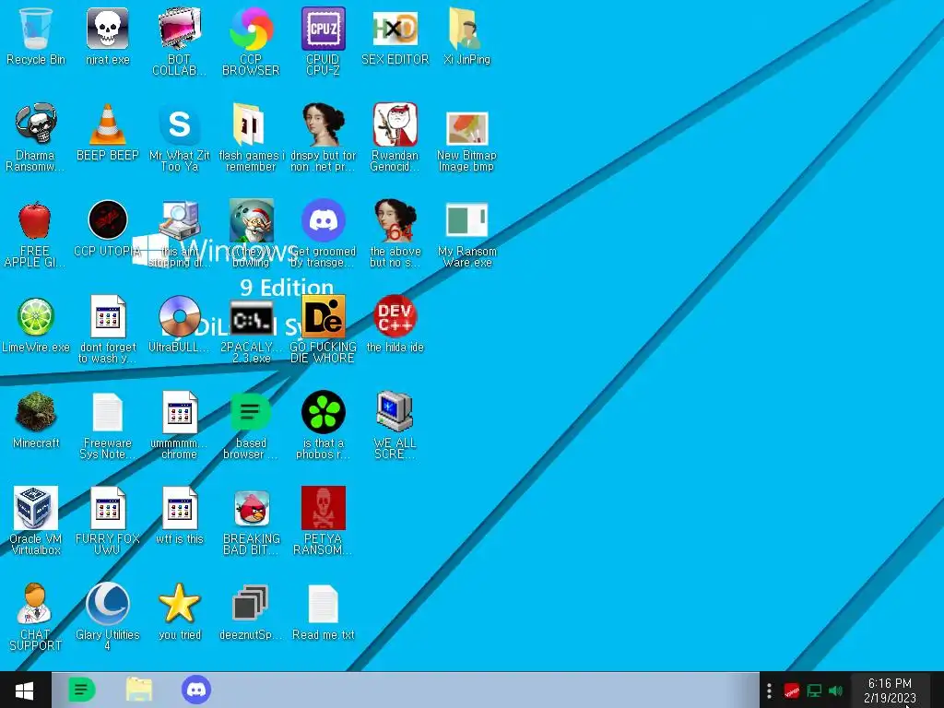Open the Windows Start button
The image size is (944, 708).
pyautogui.click(x=25, y=690)
